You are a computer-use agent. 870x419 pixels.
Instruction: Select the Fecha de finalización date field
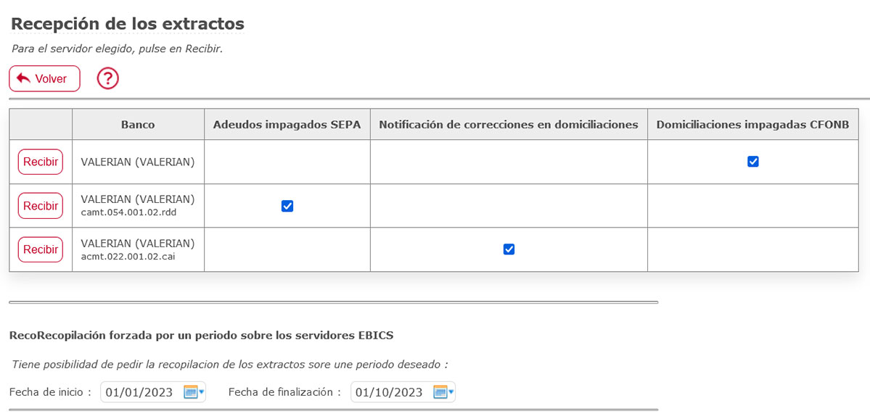coord(389,392)
